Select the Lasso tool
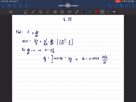 [48, 12]
